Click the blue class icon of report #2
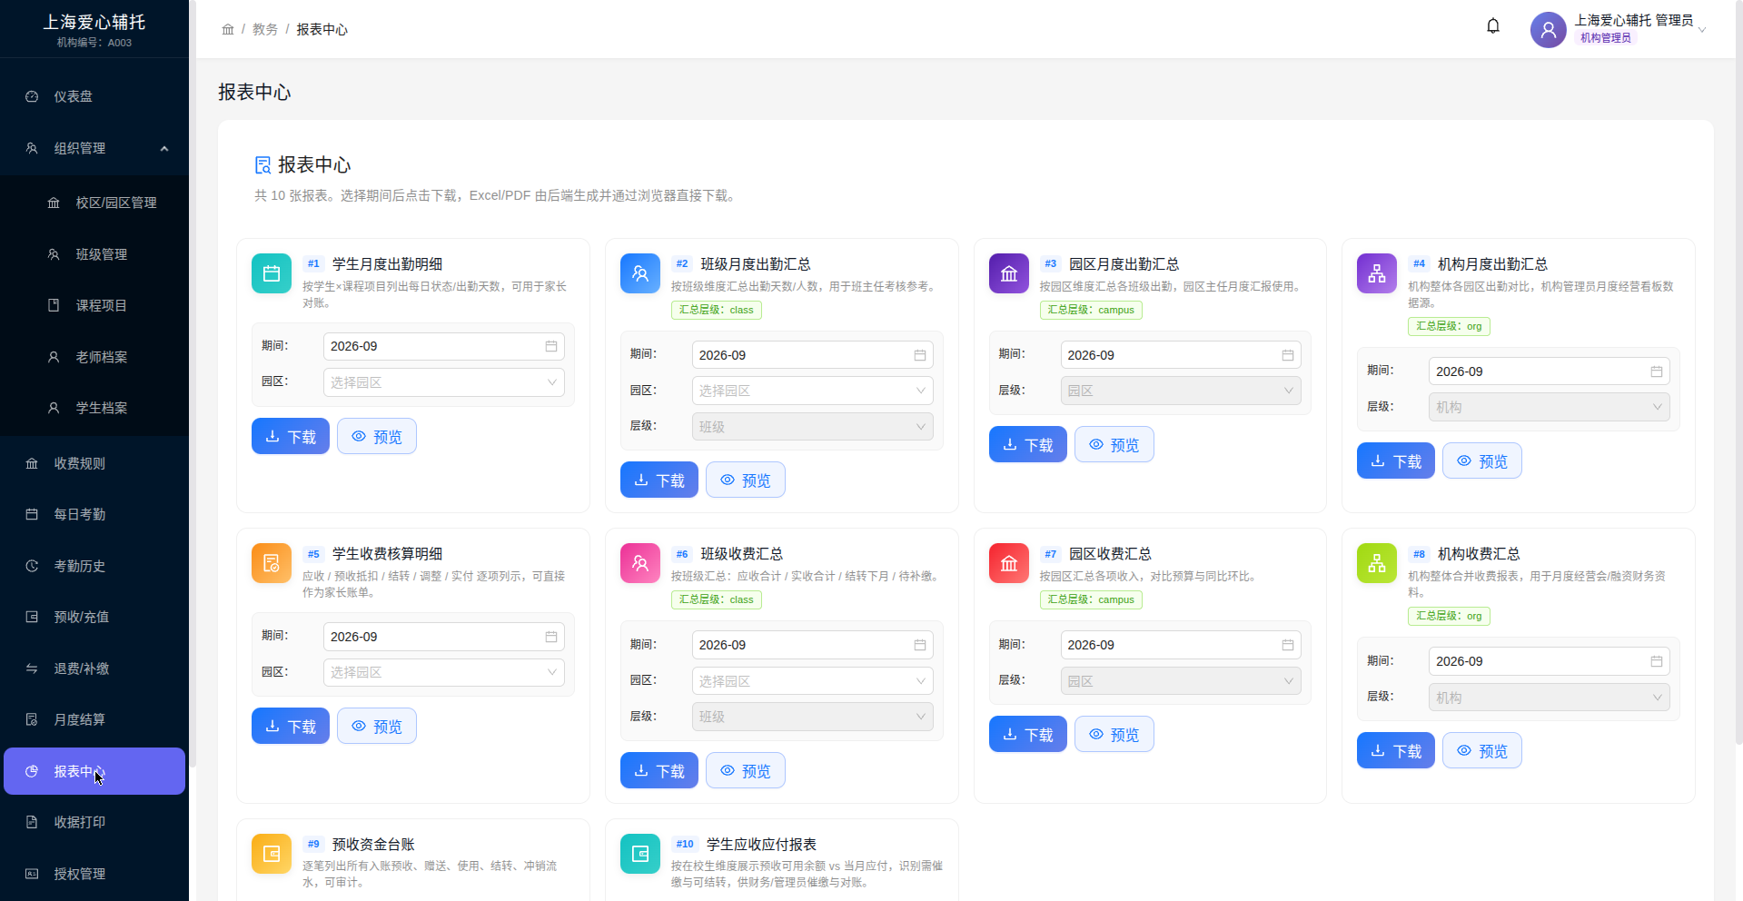Image resolution: width=1743 pixels, height=901 pixels. tap(640, 273)
